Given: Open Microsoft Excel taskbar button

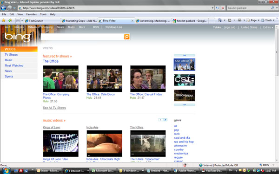Looking at the screenshot, I should pos(103,171).
